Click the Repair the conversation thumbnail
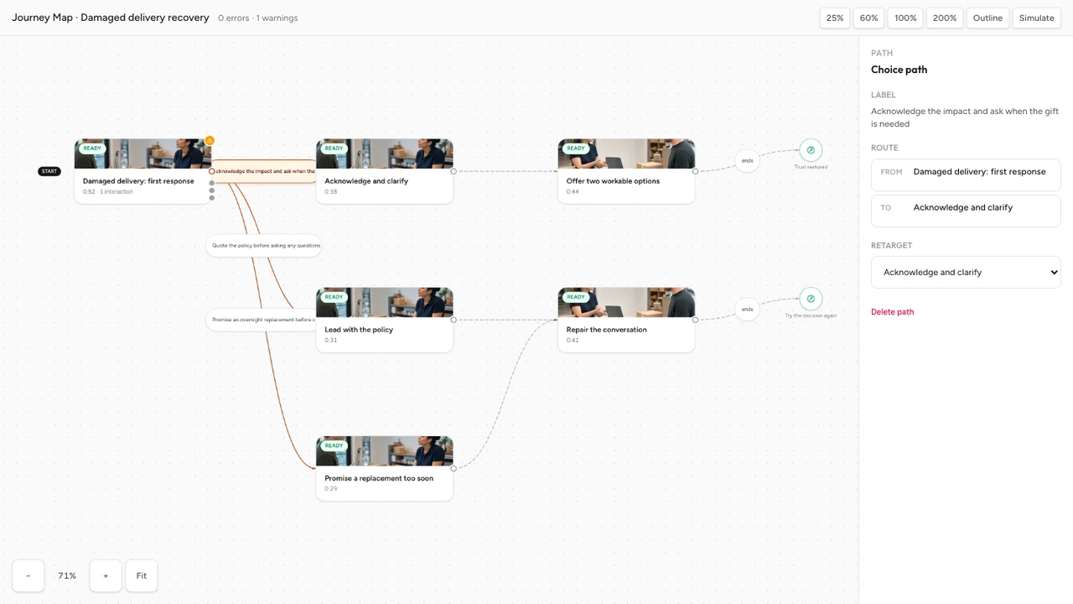Viewport: 1073px width, 604px height. pos(626,302)
